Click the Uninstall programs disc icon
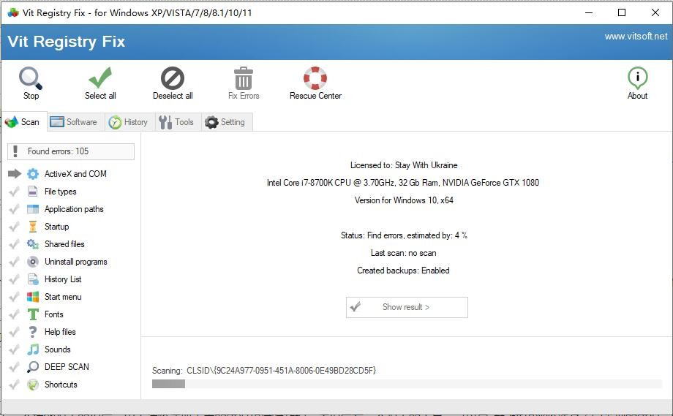Viewport: 673px width, 416px height. point(33,262)
